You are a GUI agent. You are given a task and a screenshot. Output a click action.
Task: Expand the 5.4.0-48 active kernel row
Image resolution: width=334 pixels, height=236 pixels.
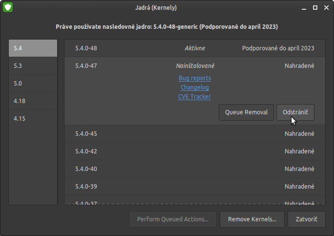194,48
